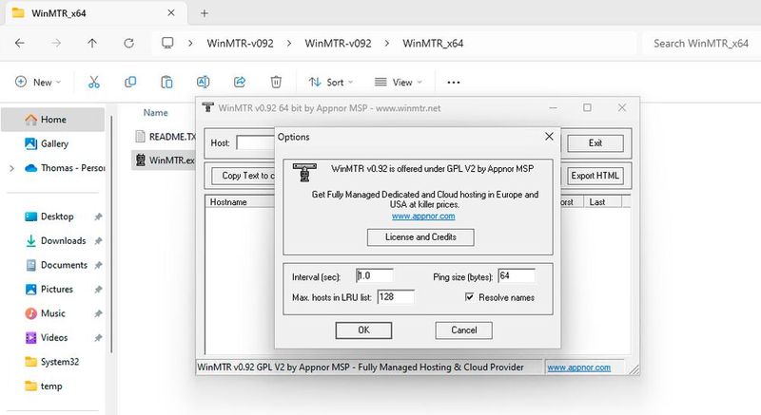Select the README.TXT file
This screenshot has height=415, width=761.
(x=165, y=137)
